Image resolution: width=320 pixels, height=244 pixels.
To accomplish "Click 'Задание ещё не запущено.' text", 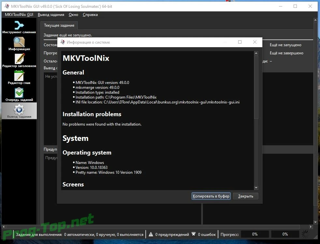I will coord(68,35).
